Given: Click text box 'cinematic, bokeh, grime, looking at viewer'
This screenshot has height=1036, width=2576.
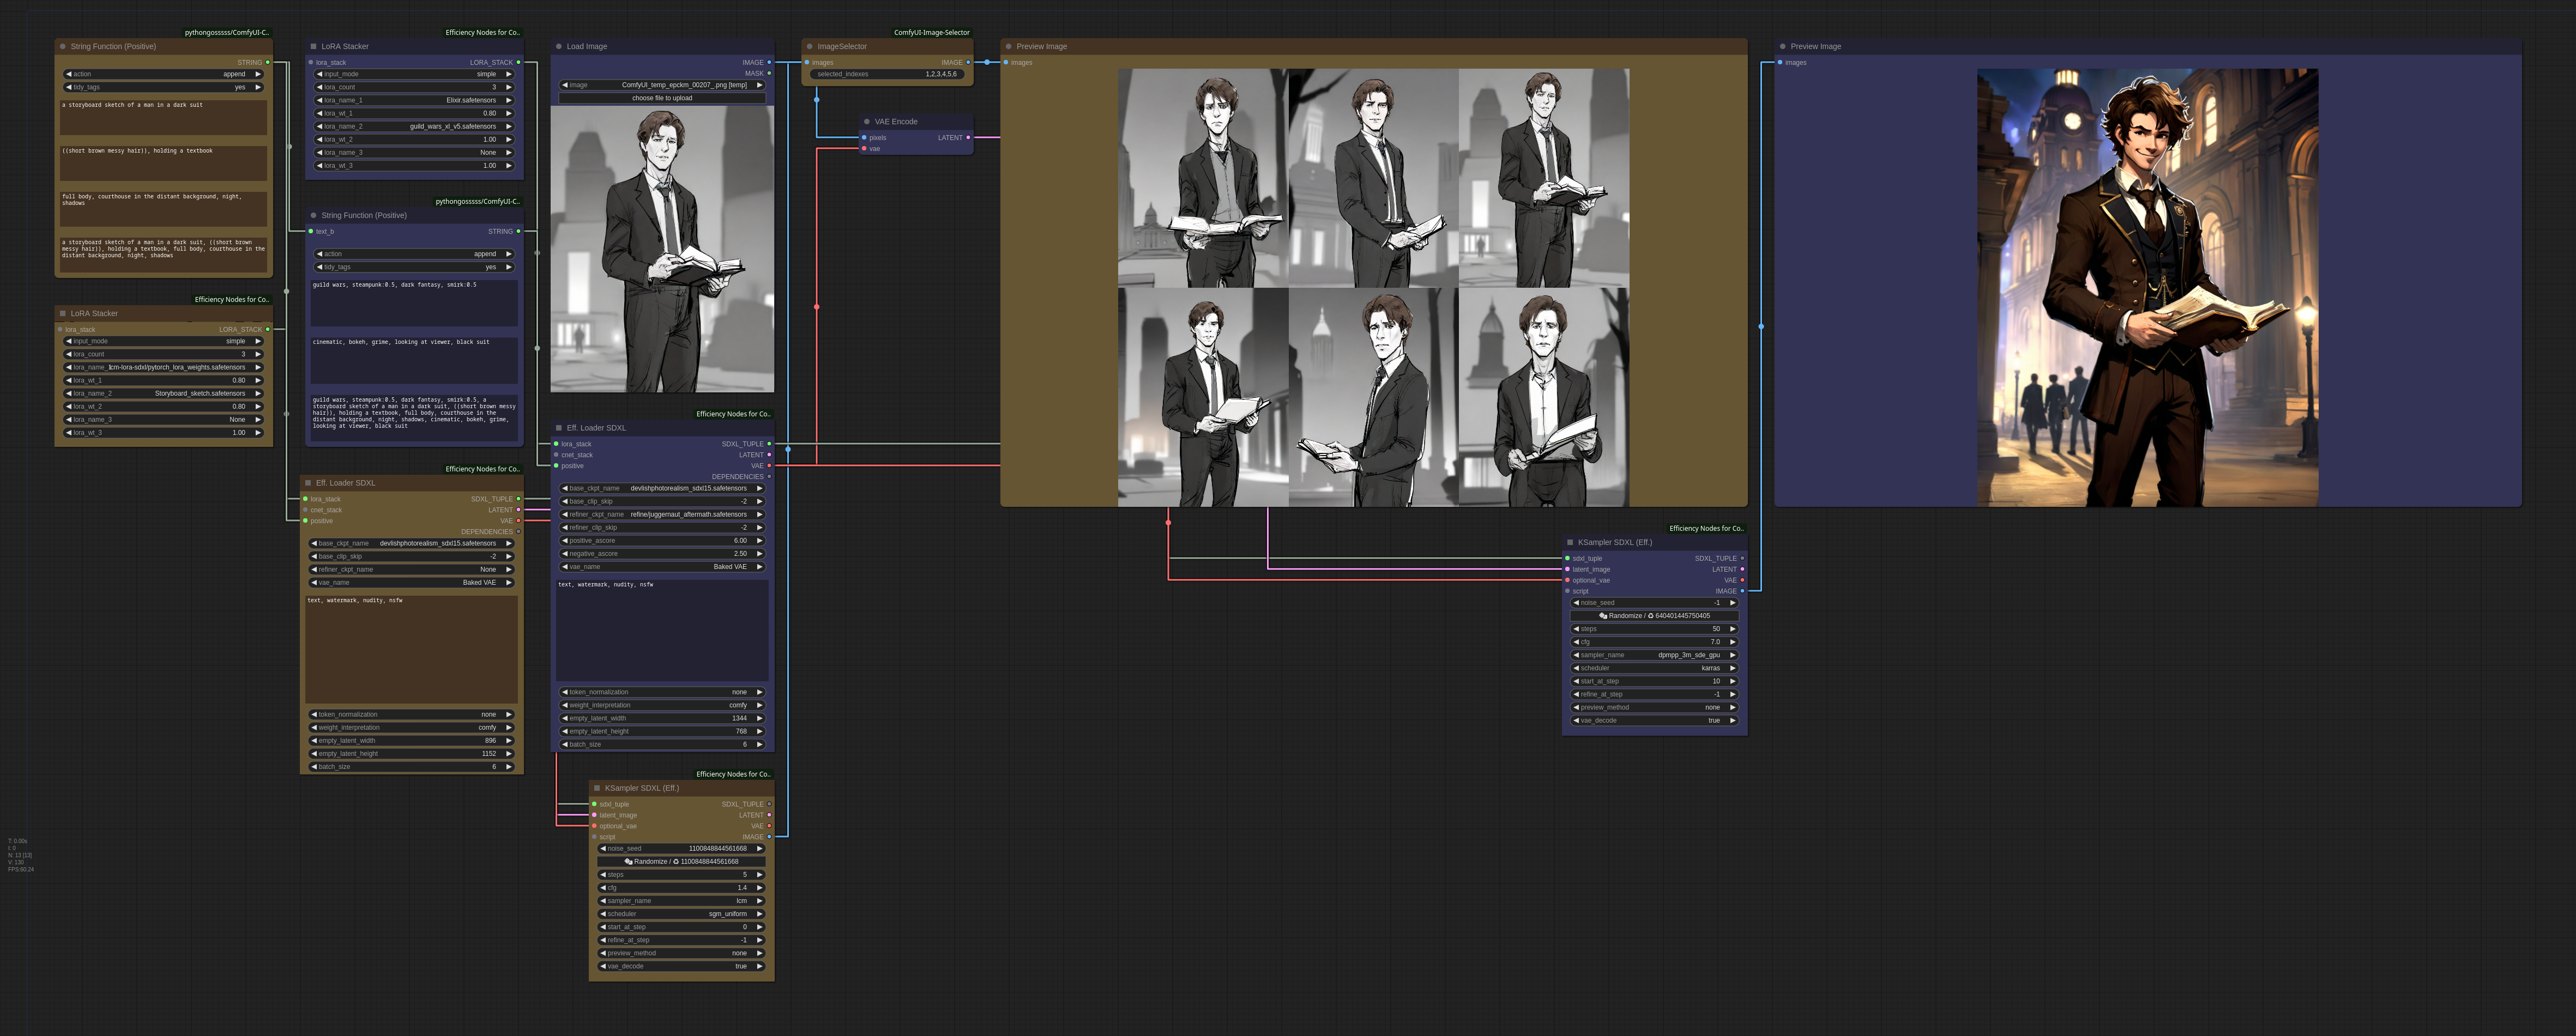Looking at the screenshot, I should pos(414,360).
